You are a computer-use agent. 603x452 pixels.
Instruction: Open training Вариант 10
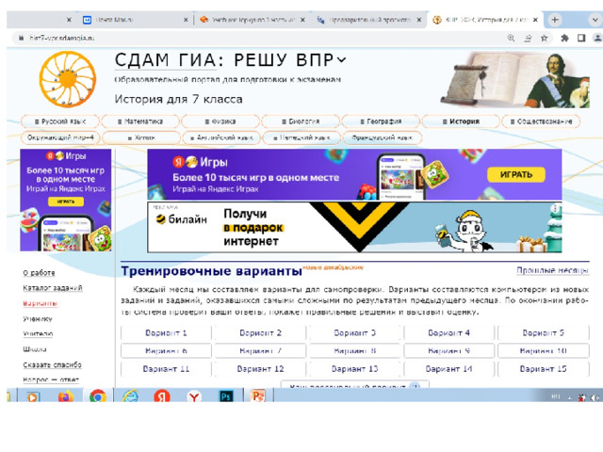coord(543,350)
